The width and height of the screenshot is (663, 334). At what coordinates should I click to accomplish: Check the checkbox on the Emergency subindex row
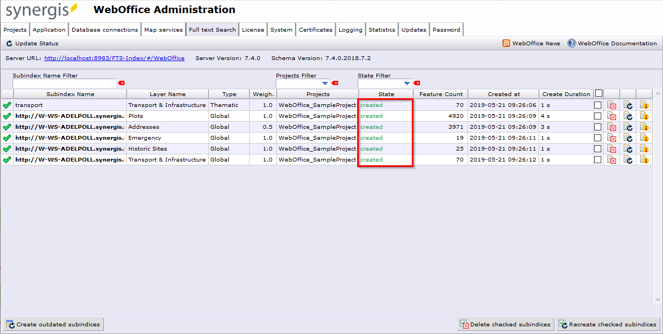(597, 138)
